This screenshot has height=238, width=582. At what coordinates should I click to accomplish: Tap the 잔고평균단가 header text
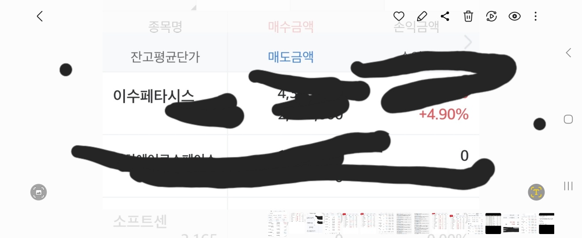(x=165, y=57)
